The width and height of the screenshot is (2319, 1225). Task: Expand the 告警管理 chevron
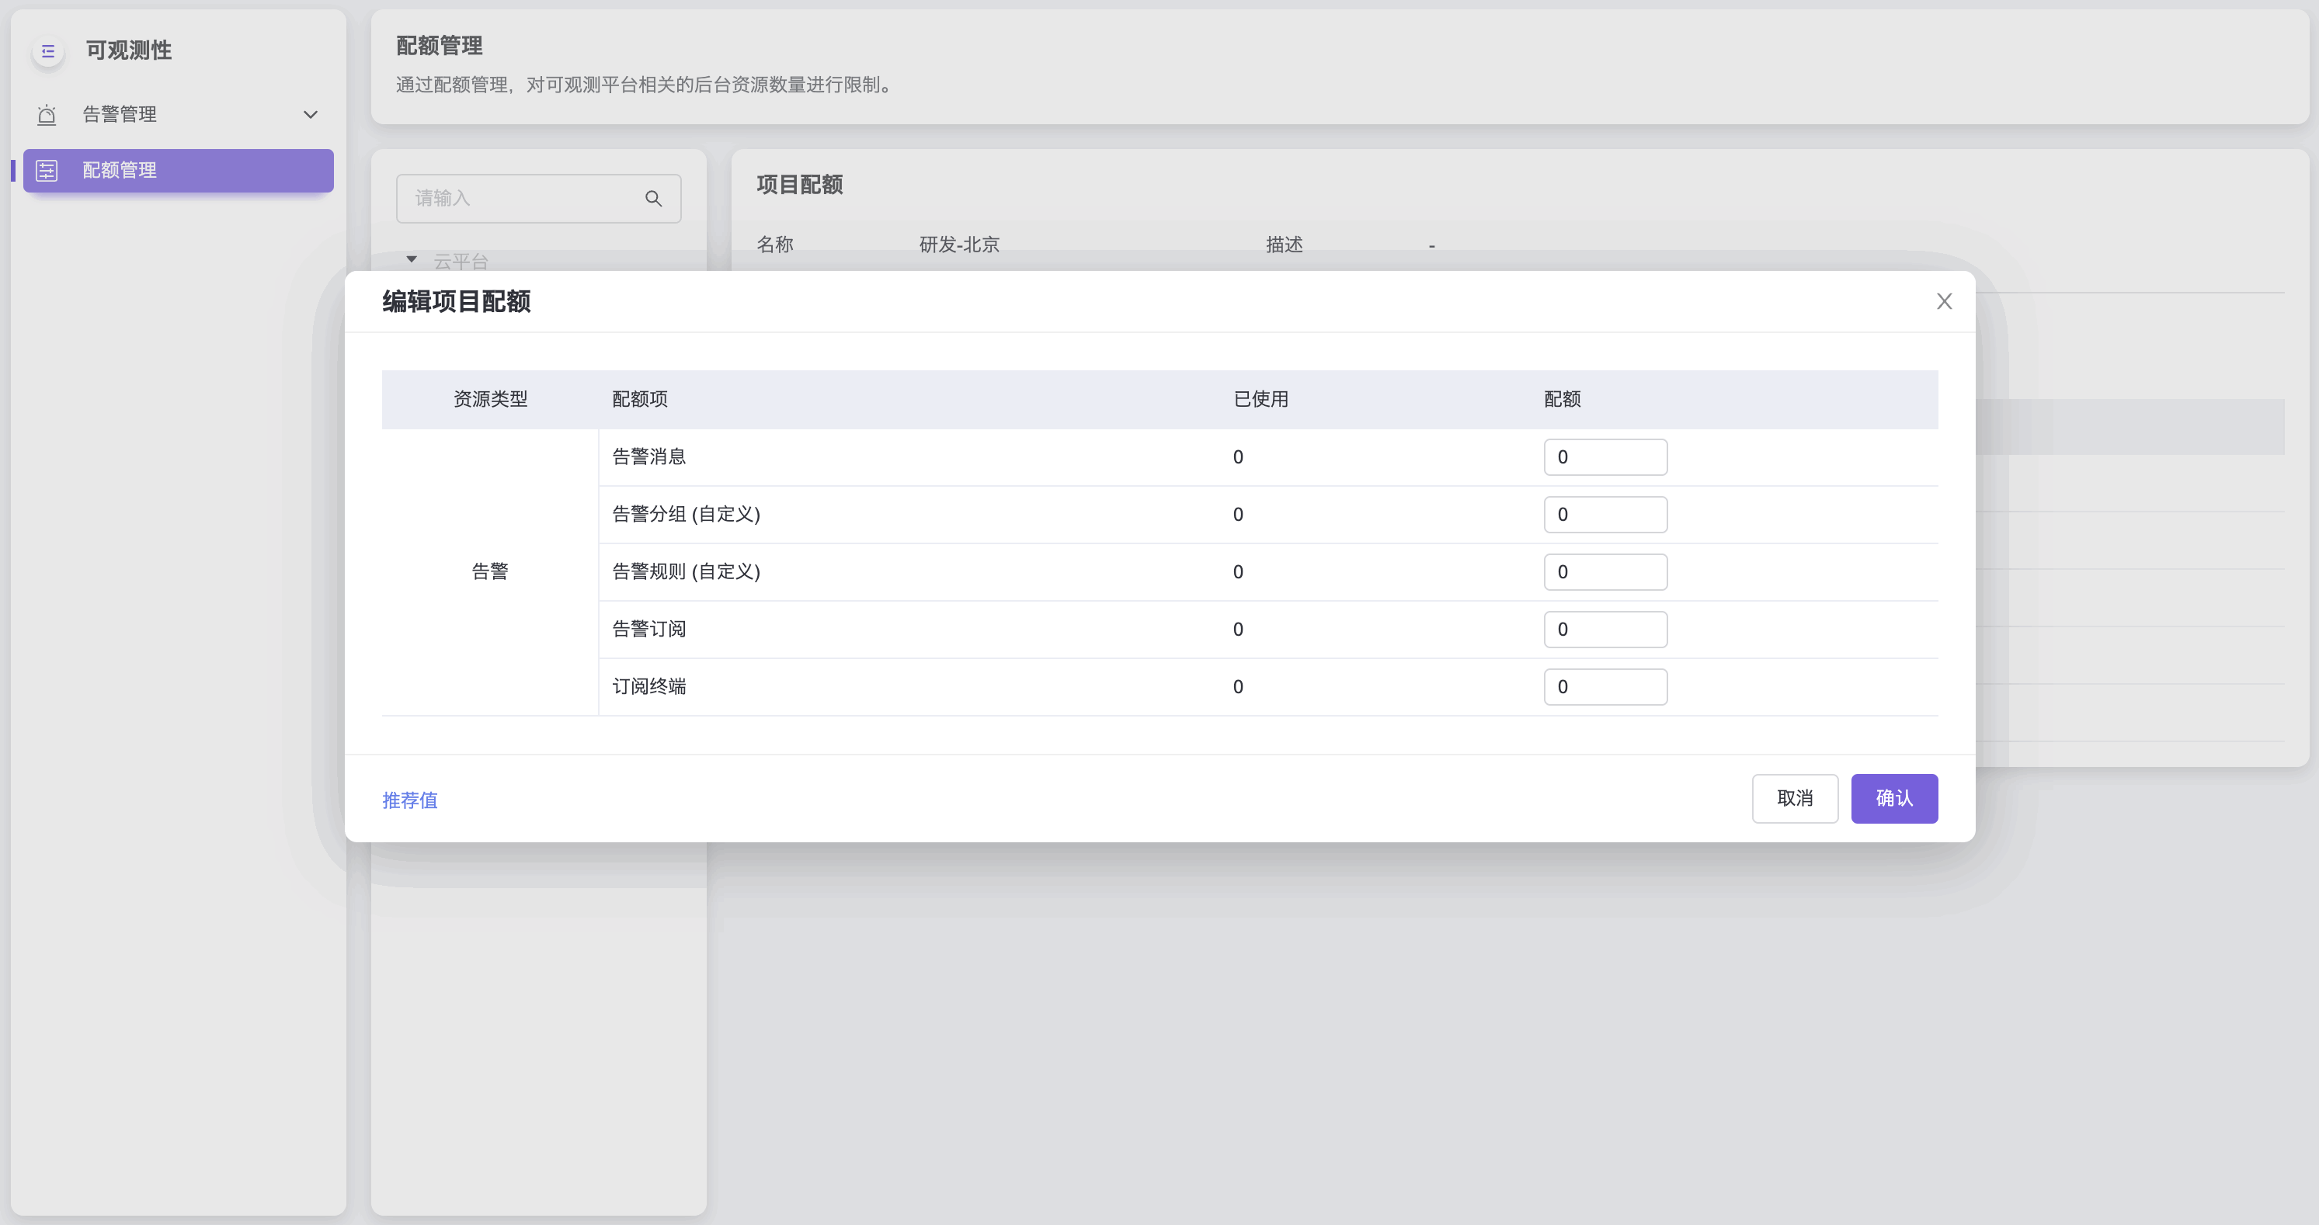[311, 114]
